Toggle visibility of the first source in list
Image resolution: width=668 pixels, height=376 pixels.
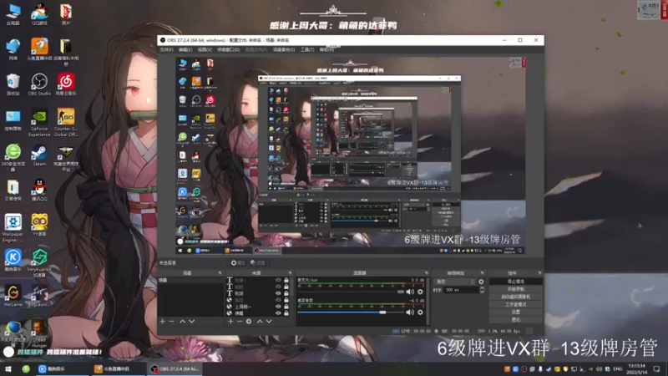click(x=278, y=281)
